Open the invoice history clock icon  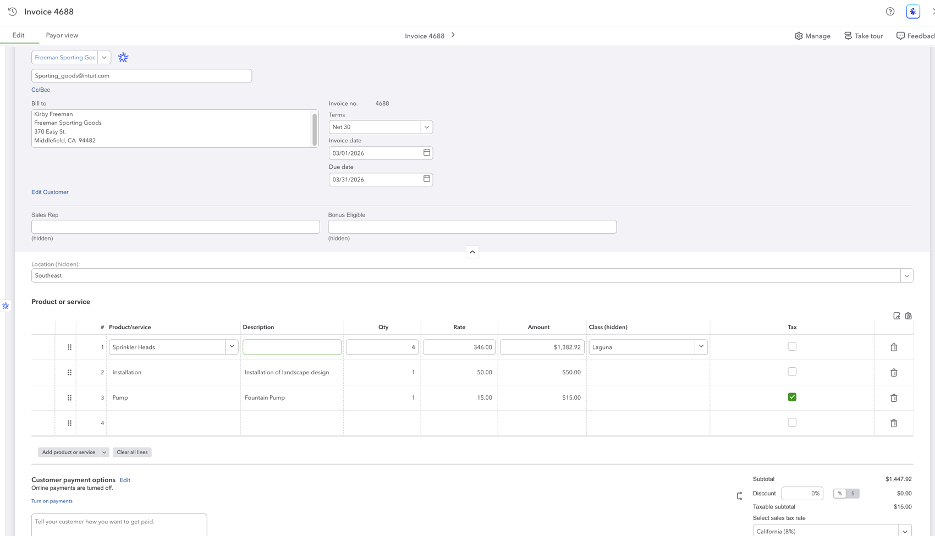[13, 12]
